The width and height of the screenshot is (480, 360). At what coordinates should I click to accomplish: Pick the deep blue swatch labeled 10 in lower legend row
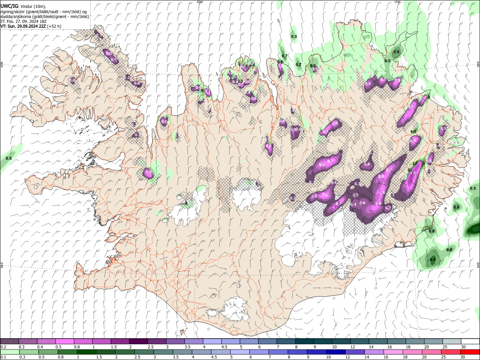click(x=335, y=352)
